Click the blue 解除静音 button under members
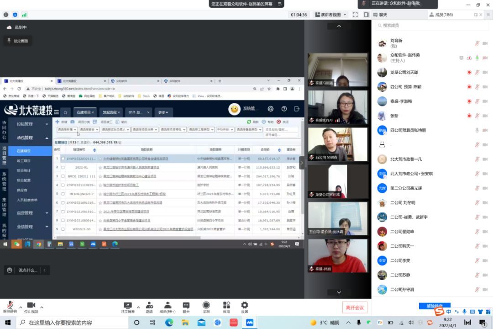This screenshot has width=493, height=329. pos(434,306)
